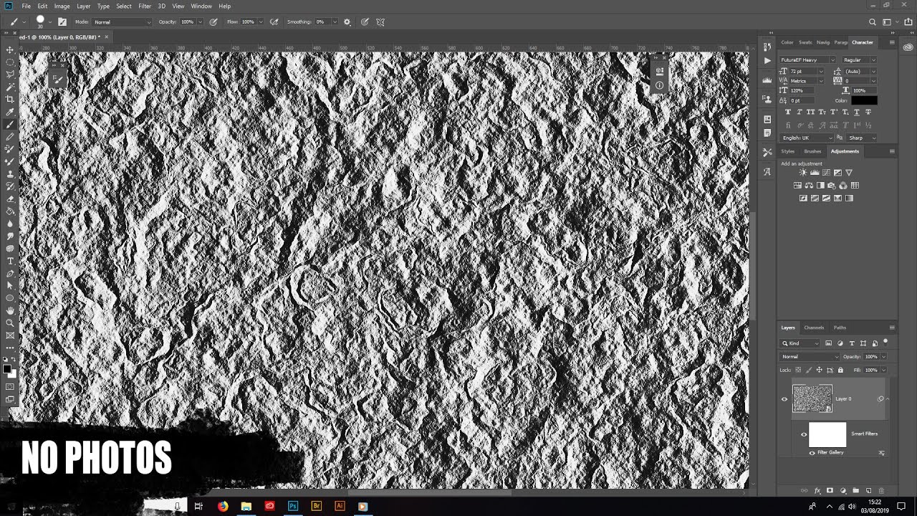Expand the anti-aliasing Sharp dropdown
Image resolution: width=917 pixels, height=516 pixels.
click(x=862, y=138)
